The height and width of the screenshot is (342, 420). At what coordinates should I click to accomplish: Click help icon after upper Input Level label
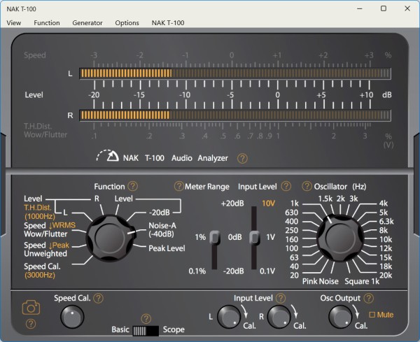click(286, 186)
